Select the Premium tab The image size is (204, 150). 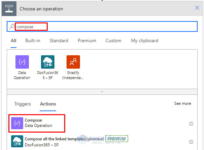point(87,41)
